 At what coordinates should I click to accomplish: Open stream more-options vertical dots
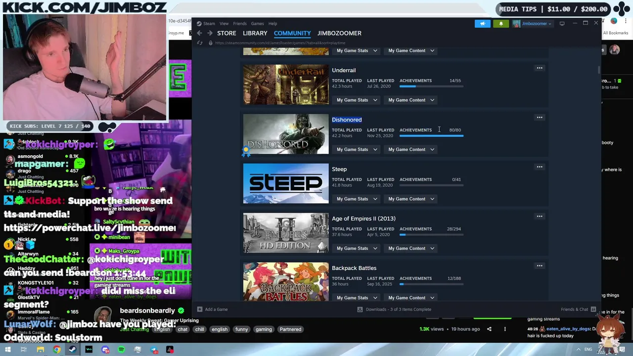pos(505,329)
